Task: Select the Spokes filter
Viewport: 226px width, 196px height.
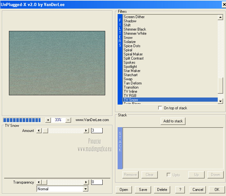Action: [x=170, y=62]
